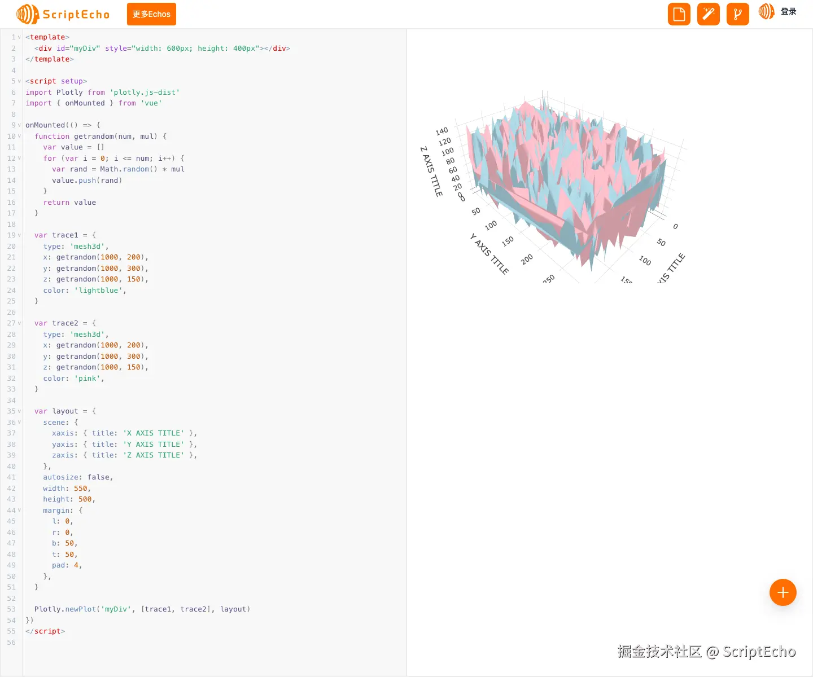813x677 pixels.
Task: Click the 'pink' color value in code
Action: point(88,379)
